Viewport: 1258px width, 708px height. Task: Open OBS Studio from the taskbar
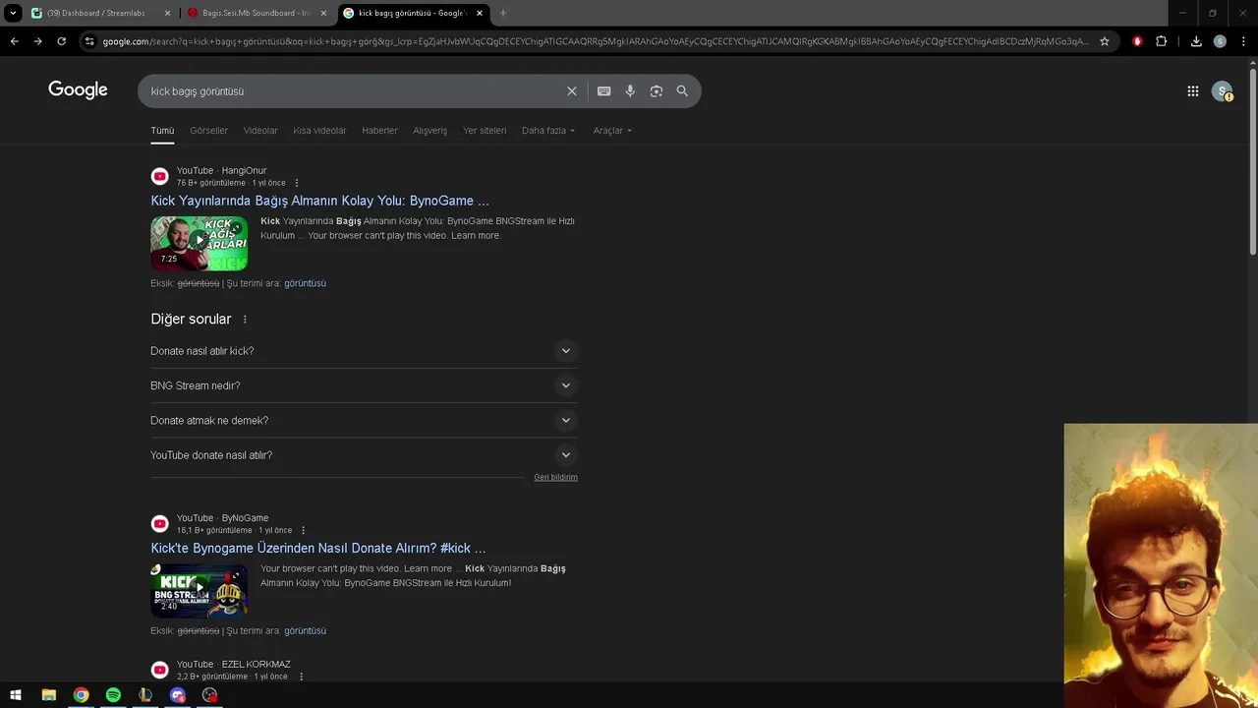209,695
